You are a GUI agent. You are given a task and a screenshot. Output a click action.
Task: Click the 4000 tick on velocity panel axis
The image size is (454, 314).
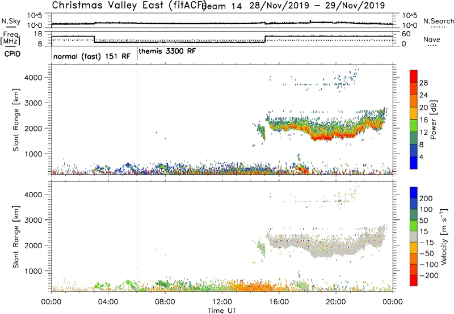(x=33, y=194)
